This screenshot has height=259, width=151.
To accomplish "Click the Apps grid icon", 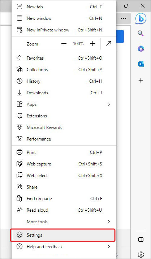I will point(20,104).
